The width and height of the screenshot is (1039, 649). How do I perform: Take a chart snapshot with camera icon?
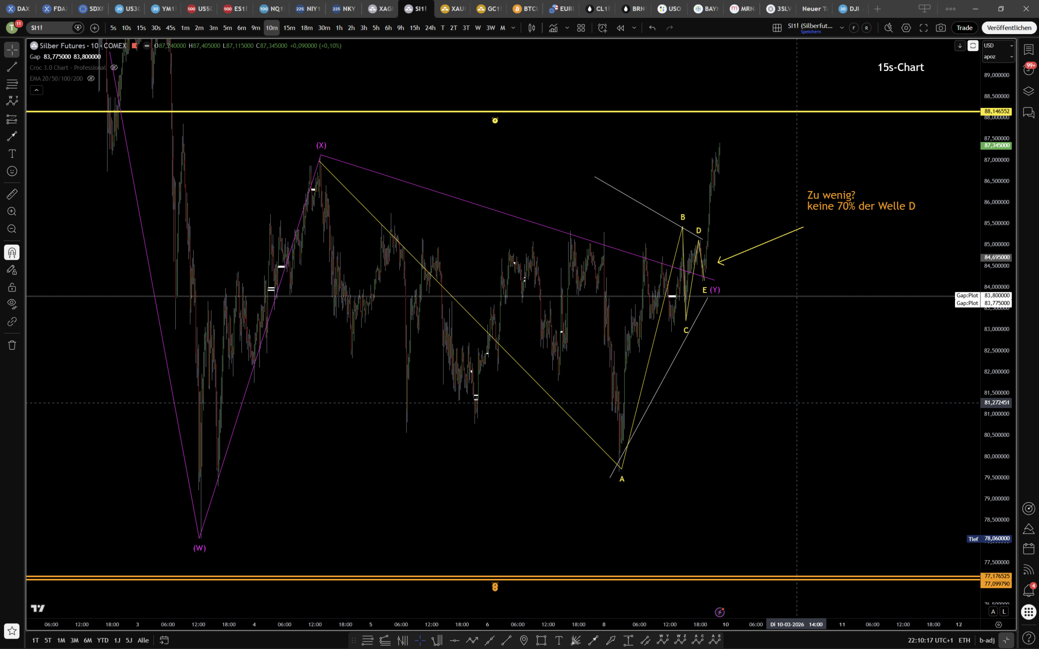[x=941, y=28]
